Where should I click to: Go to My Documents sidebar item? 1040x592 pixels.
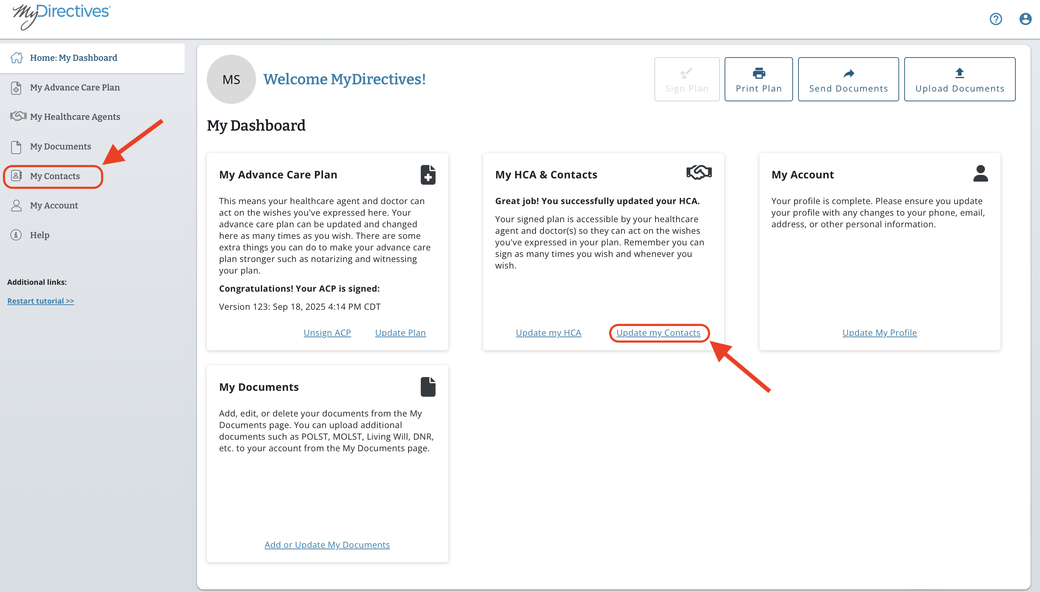60,147
